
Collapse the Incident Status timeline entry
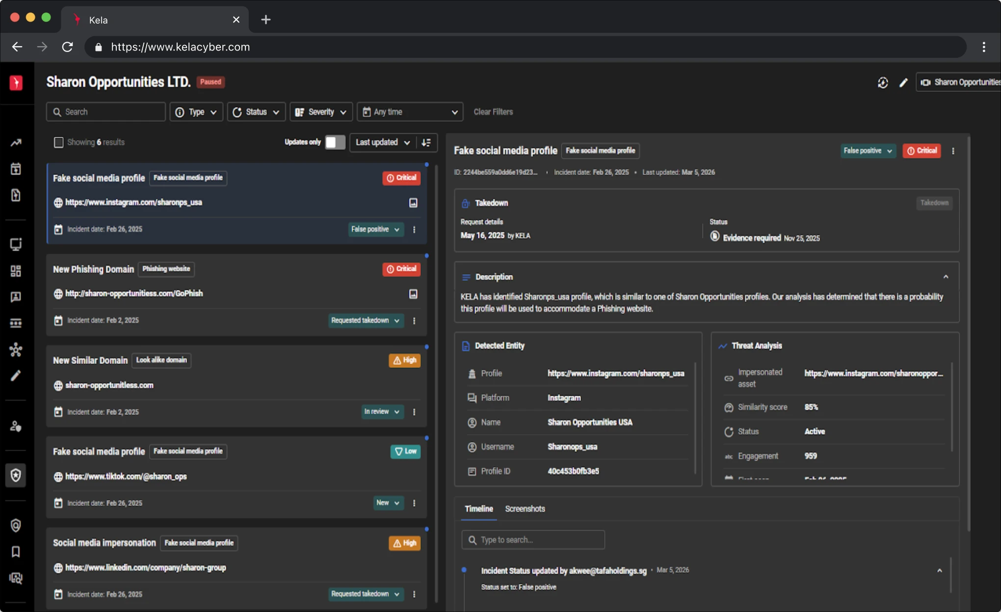[940, 571]
